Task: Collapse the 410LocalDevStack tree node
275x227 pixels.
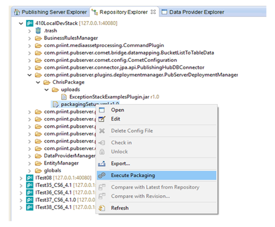Action: pos(22,23)
